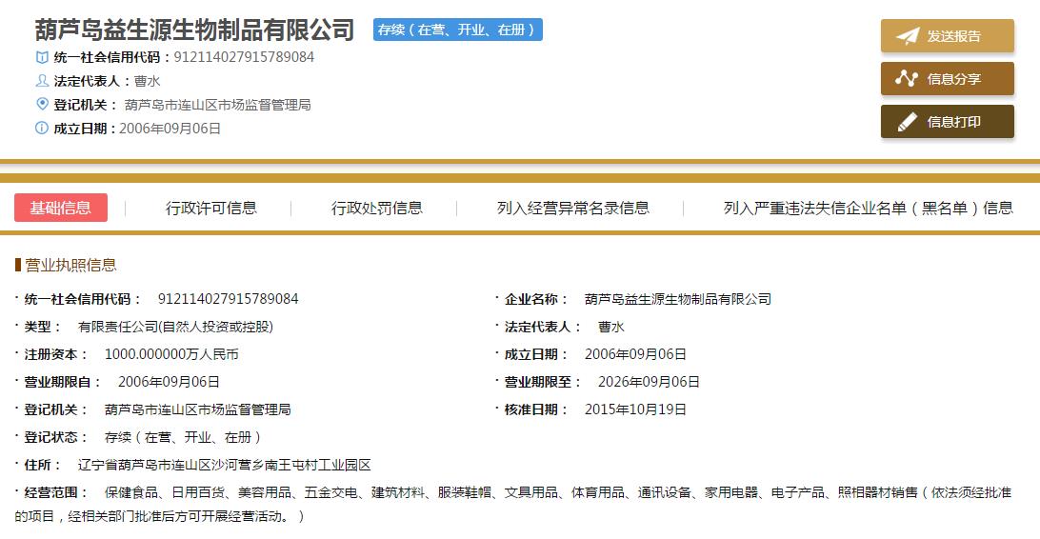The image size is (1040, 539).
Task: Click the pencil icon on 信息打印
Action: [x=907, y=122]
